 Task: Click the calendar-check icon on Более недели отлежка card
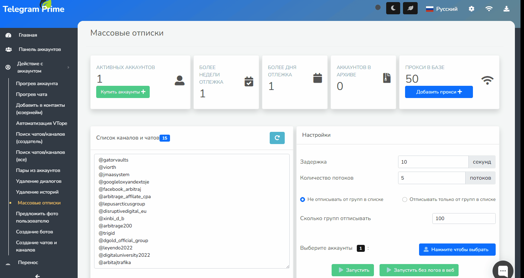click(249, 81)
